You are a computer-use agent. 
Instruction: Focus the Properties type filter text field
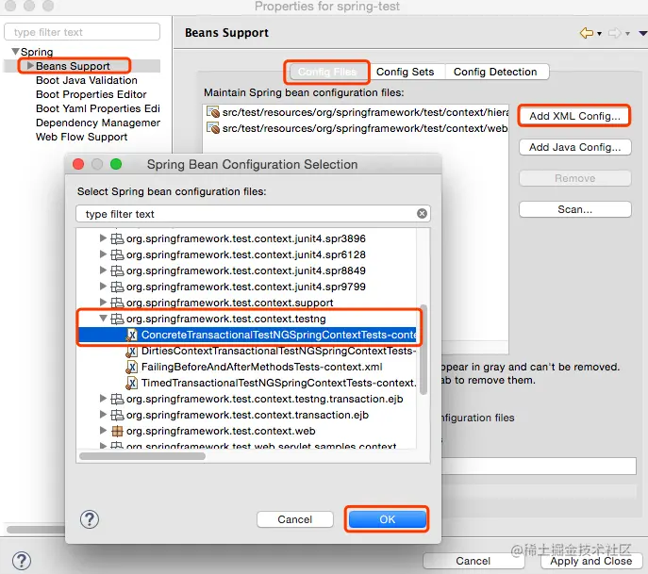tap(82, 32)
